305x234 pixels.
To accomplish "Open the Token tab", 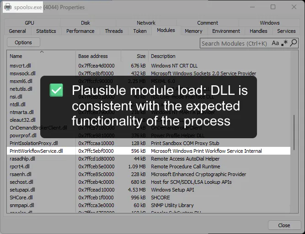I will click(x=140, y=31).
